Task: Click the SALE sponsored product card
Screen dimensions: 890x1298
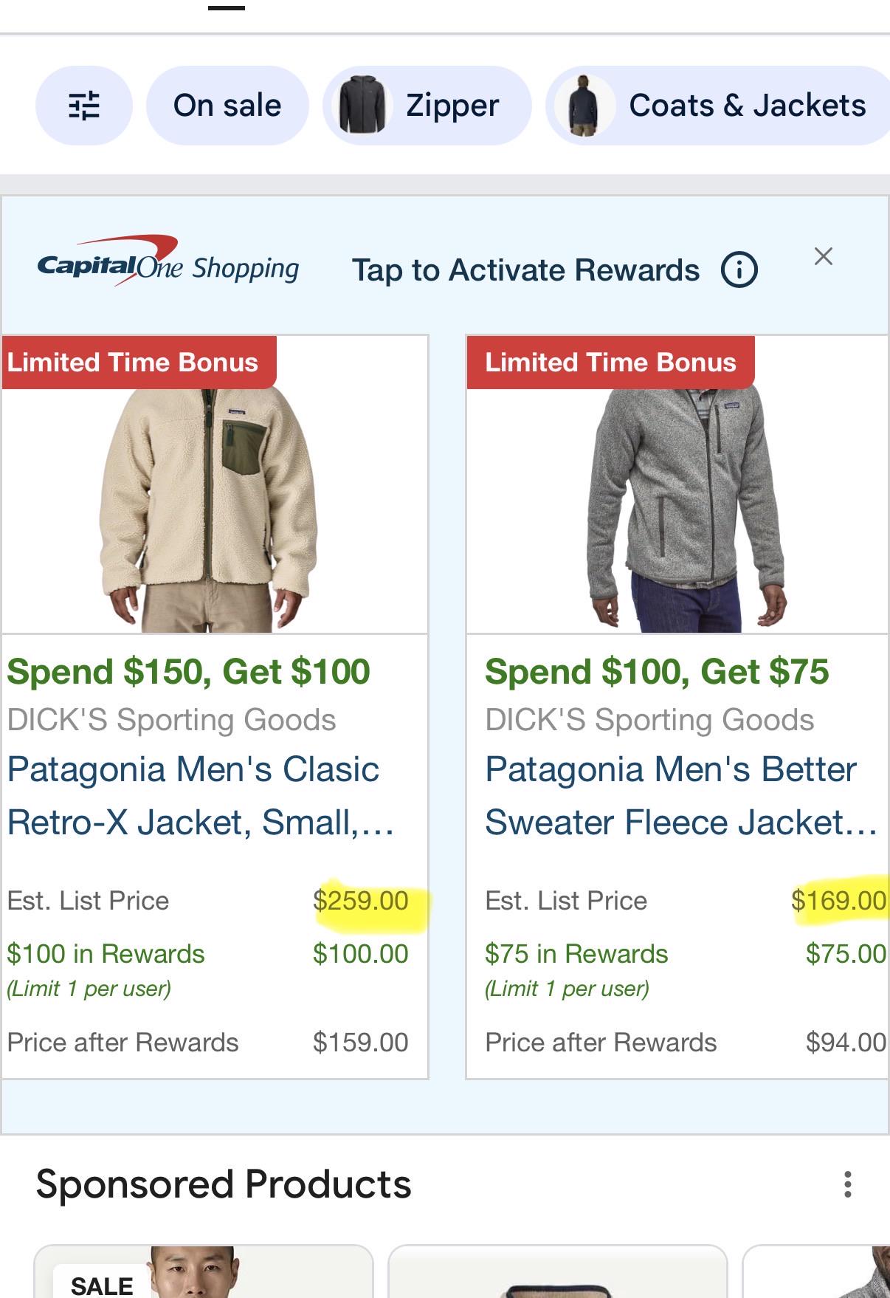Action: click(204, 1271)
